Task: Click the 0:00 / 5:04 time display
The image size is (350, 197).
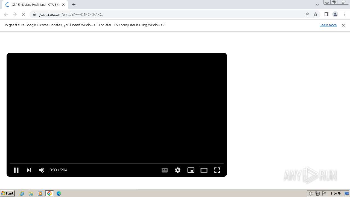Action: pos(58,170)
